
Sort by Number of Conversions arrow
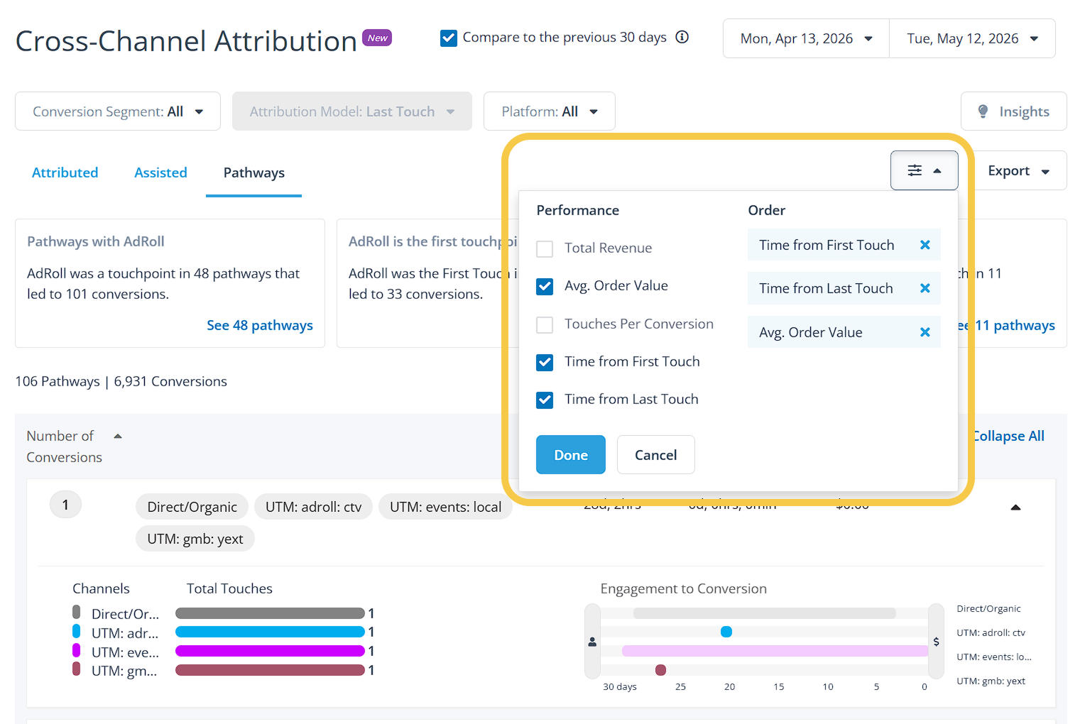coord(118,436)
